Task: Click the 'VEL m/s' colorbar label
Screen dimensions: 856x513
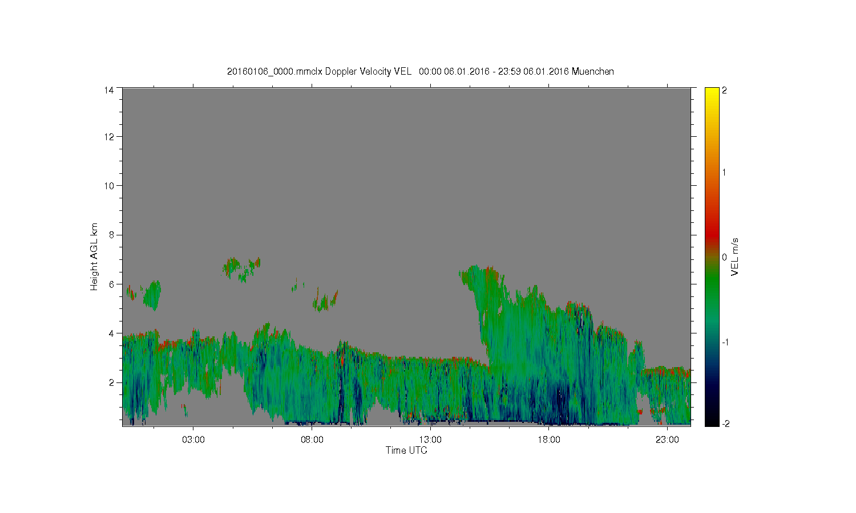Action: (x=735, y=257)
